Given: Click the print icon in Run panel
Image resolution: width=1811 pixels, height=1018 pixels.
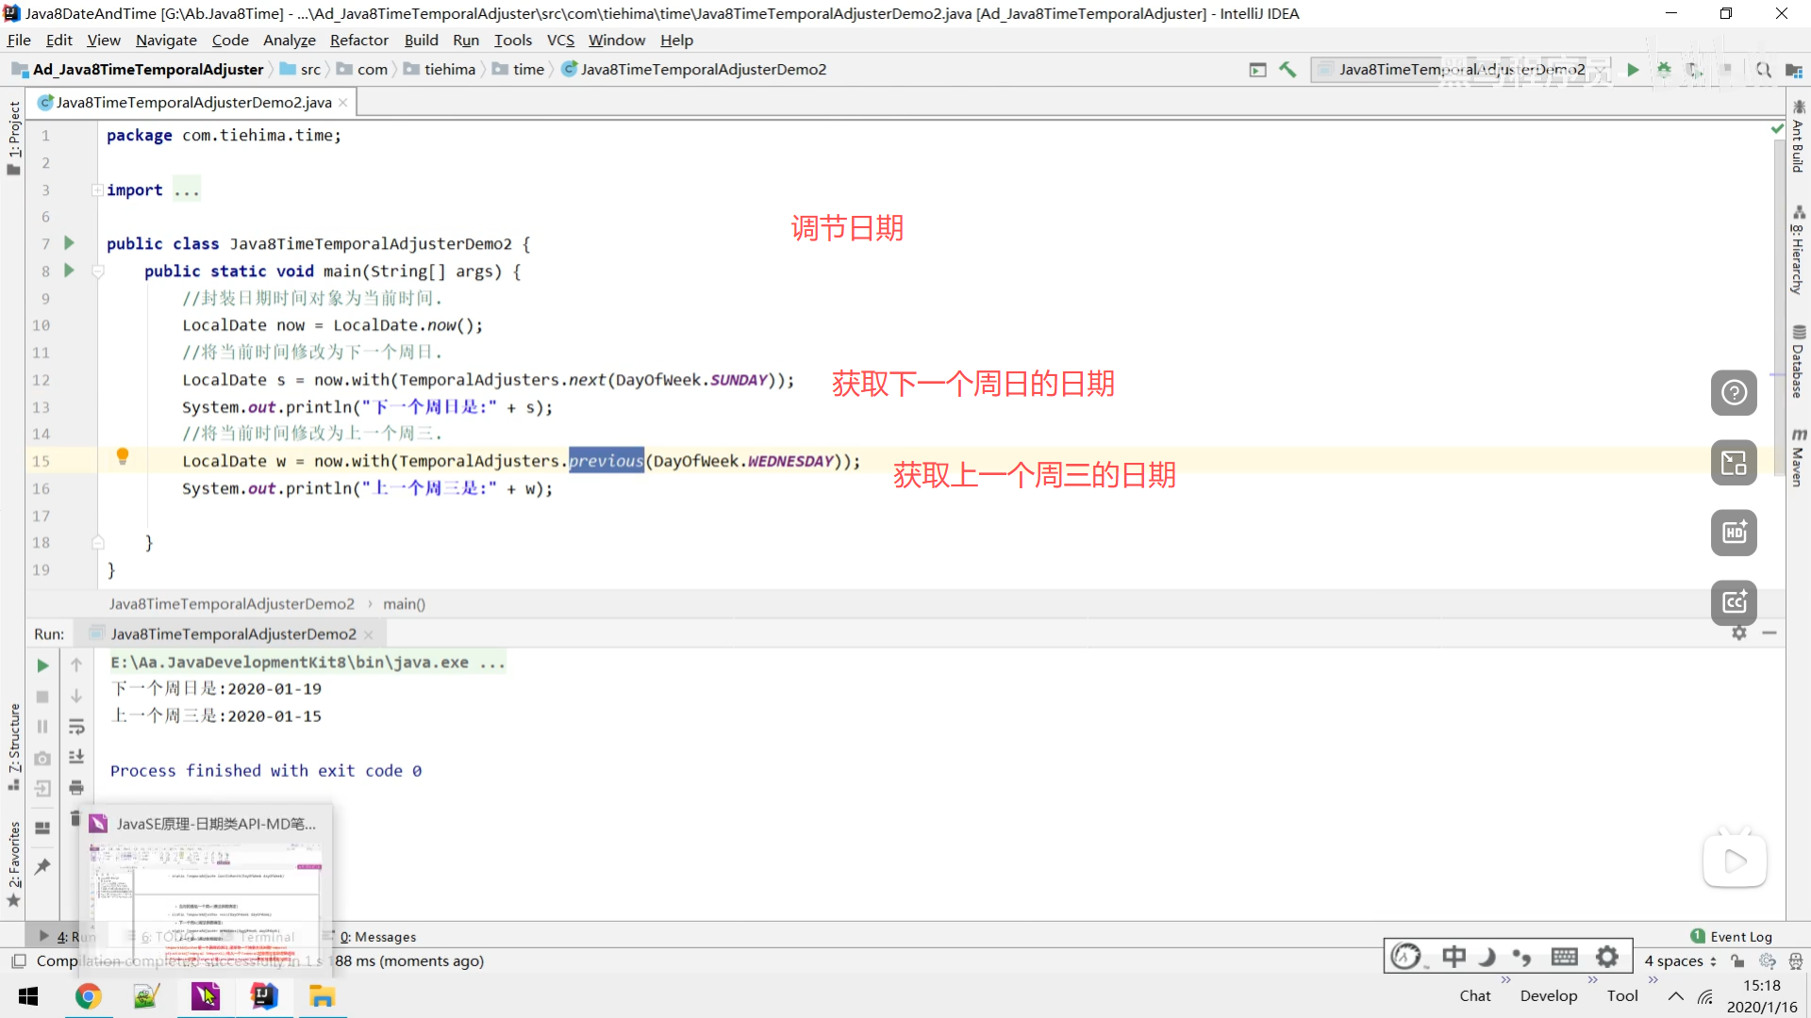Looking at the screenshot, I should click(x=76, y=787).
